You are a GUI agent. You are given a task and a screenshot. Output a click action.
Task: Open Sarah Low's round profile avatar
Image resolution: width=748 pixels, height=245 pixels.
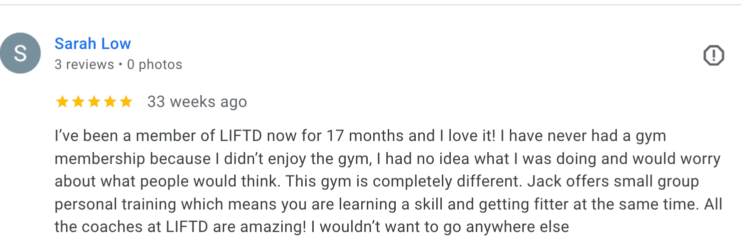(x=20, y=53)
